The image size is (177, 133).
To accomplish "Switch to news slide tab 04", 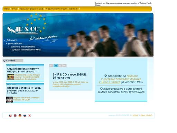I will click(x=64, y=65).
